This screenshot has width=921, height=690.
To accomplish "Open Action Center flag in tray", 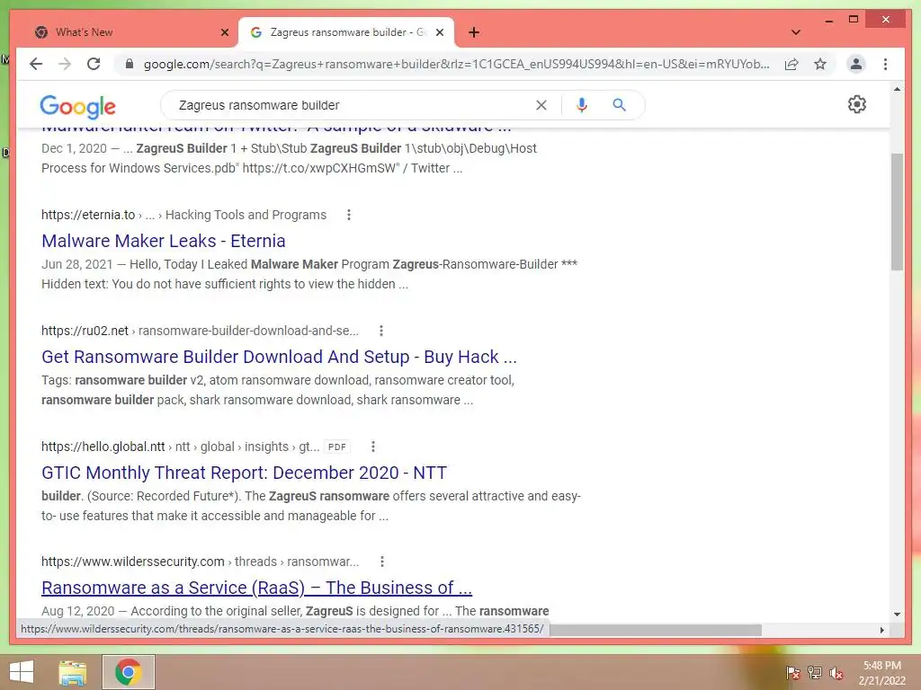I will point(793,673).
